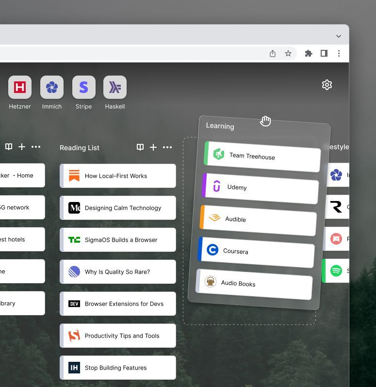Click the Learning group title
376x387 pixels.
click(220, 126)
